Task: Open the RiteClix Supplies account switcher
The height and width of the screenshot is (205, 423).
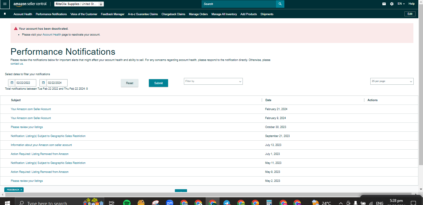Action: pyautogui.click(x=79, y=4)
